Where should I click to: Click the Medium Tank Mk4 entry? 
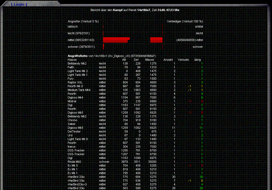point(79,90)
